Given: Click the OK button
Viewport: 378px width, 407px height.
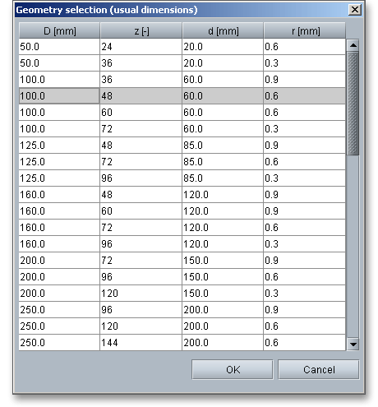Looking at the screenshot, I should [233, 369].
